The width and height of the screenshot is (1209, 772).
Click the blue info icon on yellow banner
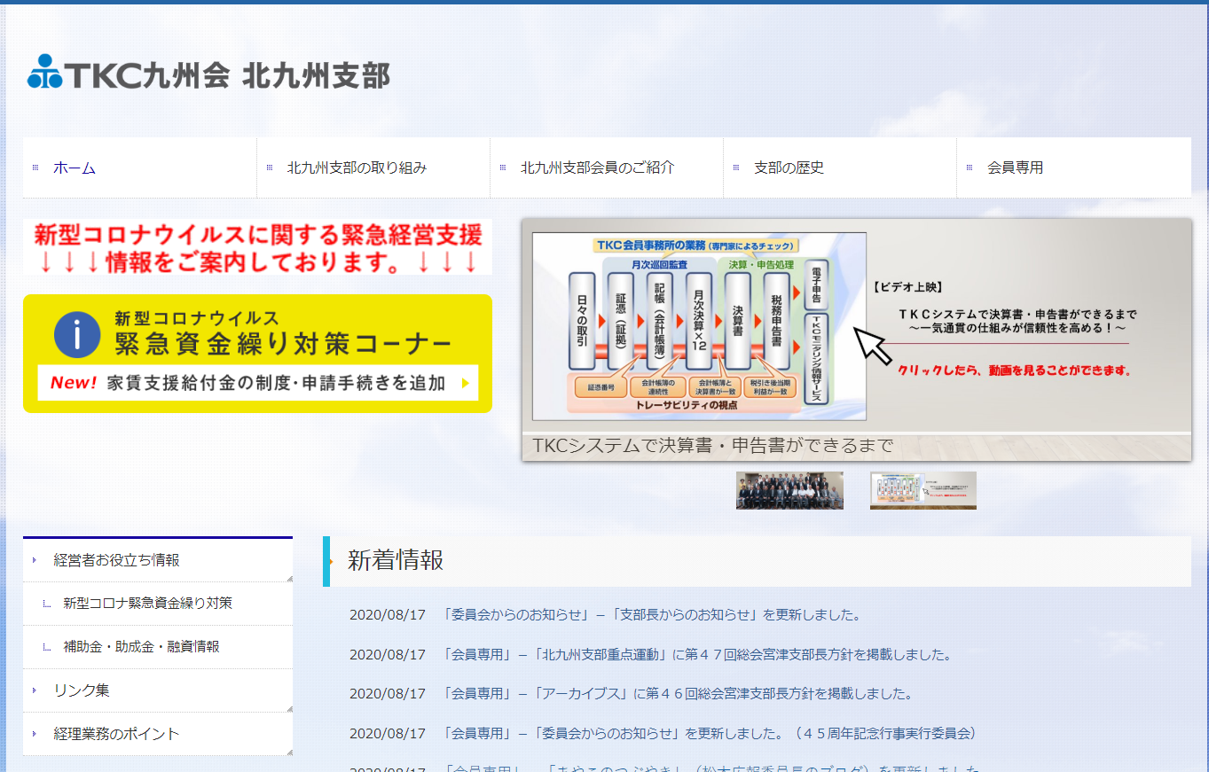coord(77,334)
